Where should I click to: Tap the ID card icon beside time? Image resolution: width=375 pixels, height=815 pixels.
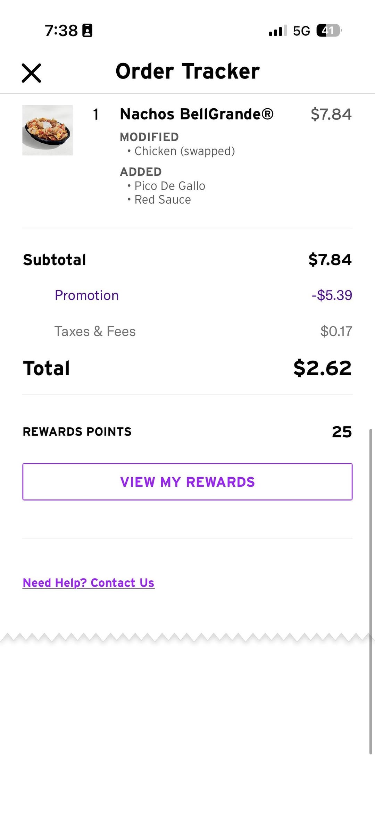(x=87, y=31)
